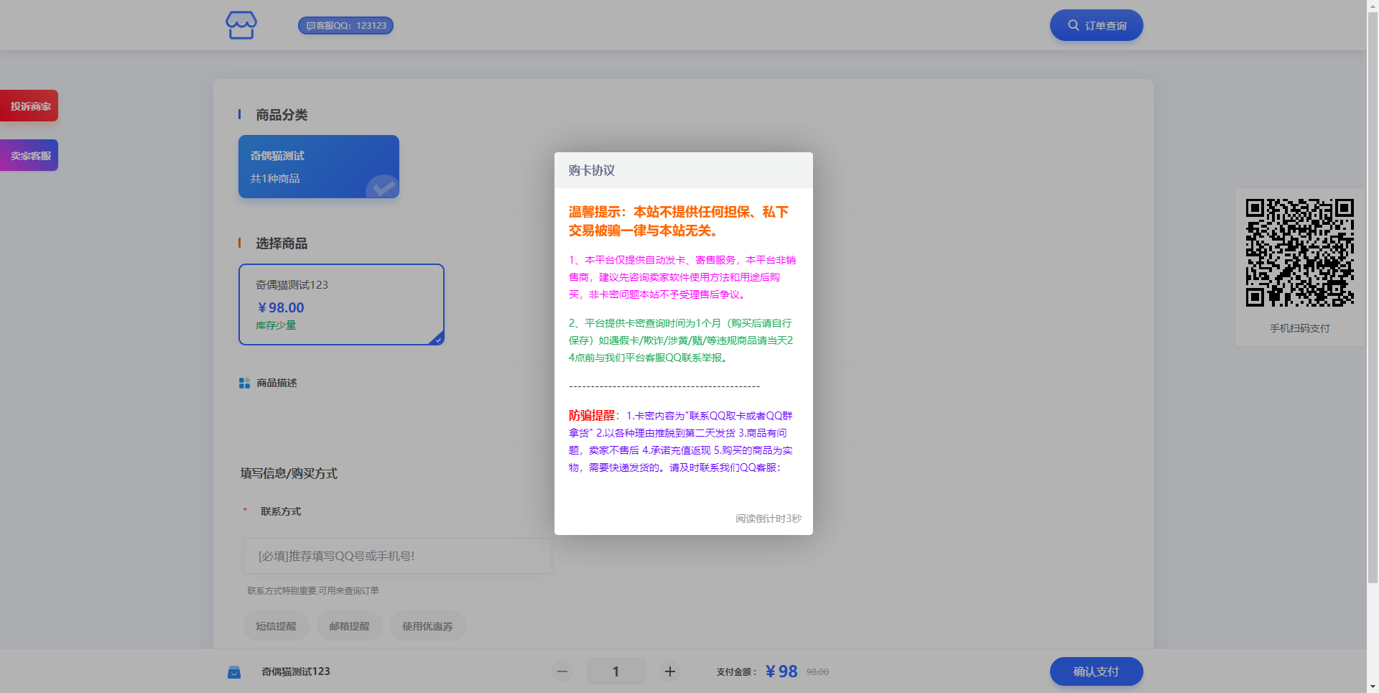This screenshot has height=693, width=1379.
Task: Click the blue shop logo icon
Action: (241, 25)
